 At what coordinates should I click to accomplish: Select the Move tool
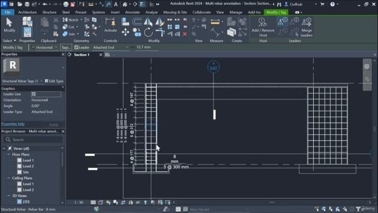coord(125,32)
